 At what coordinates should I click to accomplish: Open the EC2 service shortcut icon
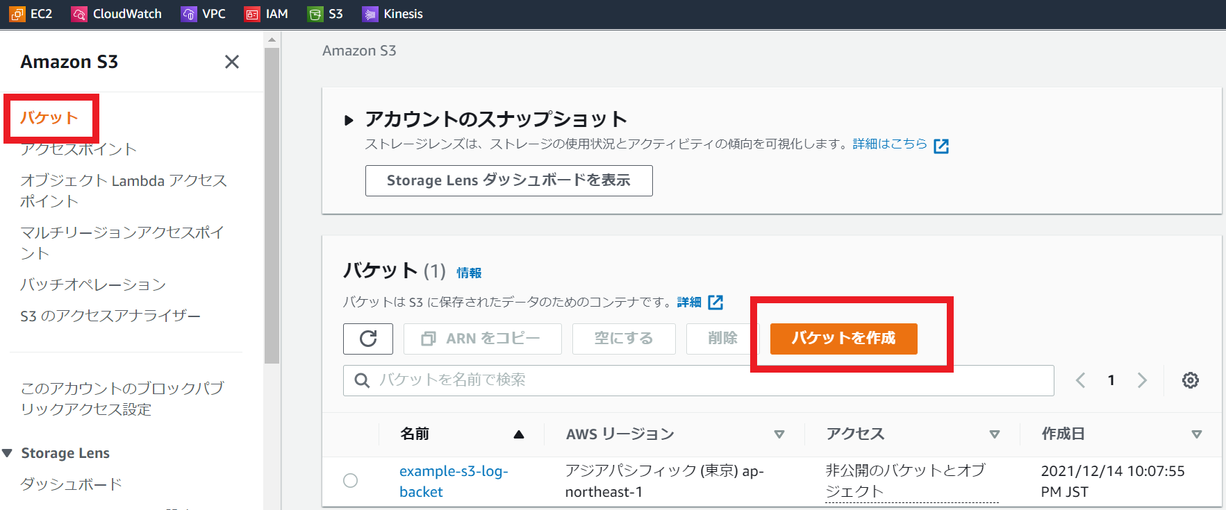coord(17,14)
